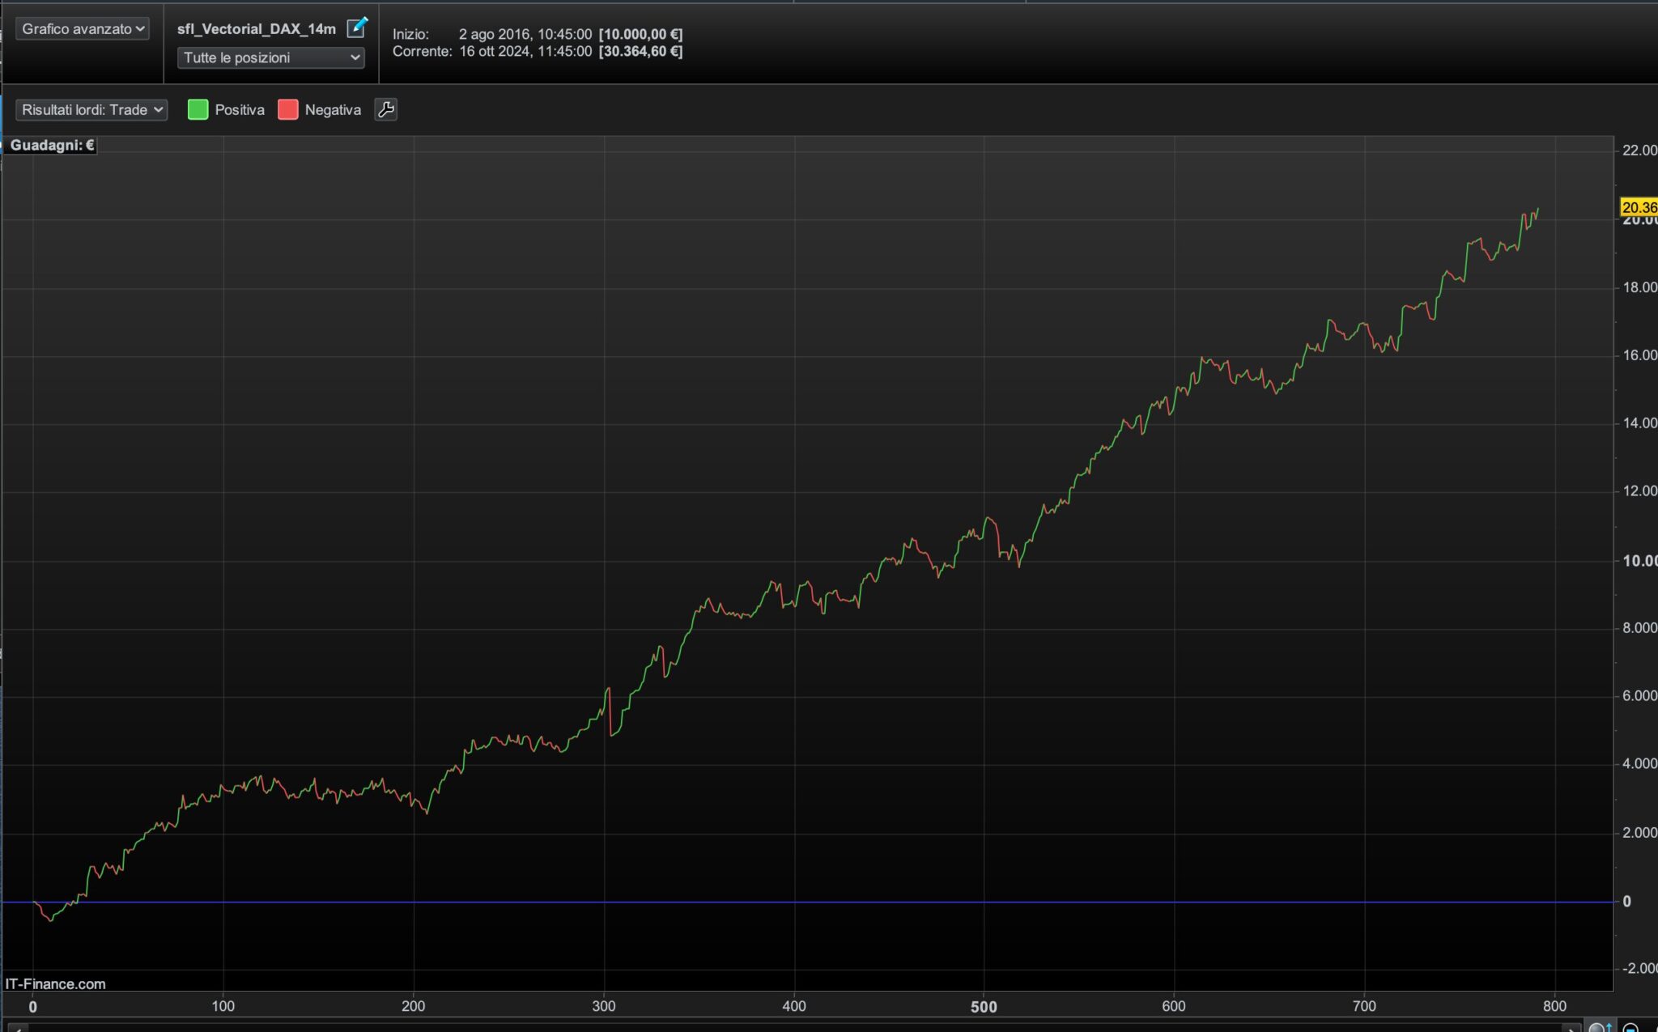Viewport: 1658px width, 1032px height.
Task: Click the Positiva legend text label
Action: pyautogui.click(x=240, y=109)
